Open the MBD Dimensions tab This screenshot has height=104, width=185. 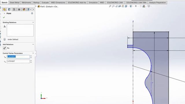pyautogui.click(x=58, y=3)
